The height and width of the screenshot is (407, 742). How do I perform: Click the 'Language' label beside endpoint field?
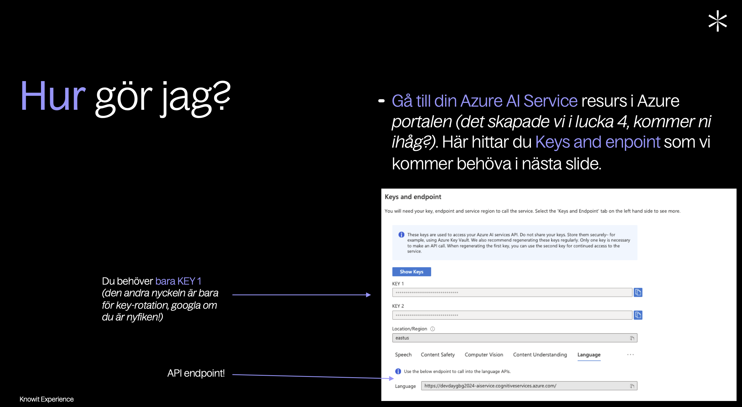coord(405,386)
